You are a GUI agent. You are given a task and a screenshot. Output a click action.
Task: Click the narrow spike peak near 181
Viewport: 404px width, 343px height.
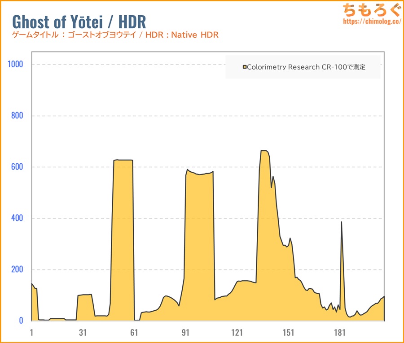click(x=342, y=222)
